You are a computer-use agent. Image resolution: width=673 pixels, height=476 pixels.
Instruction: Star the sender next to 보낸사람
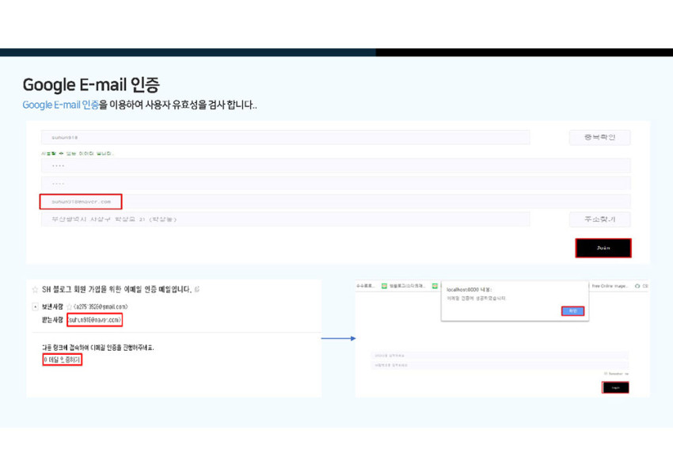click(69, 307)
